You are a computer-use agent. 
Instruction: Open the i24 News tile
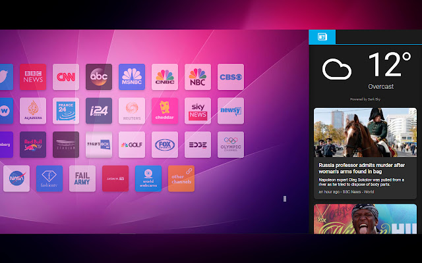coord(99,111)
